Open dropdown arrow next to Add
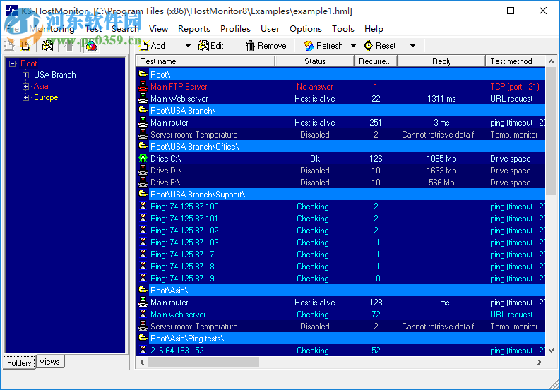 coord(188,46)
